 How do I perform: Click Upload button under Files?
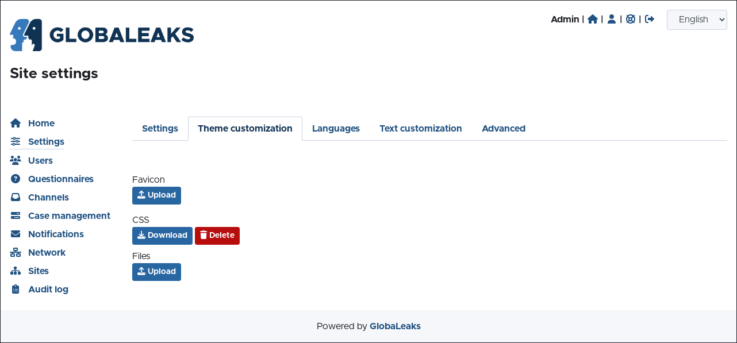[156, 272]
